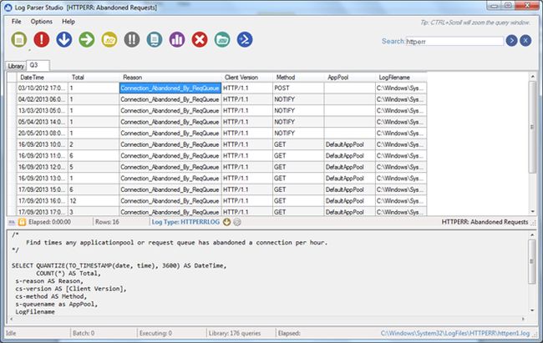The width and height of the screenshot is (543, 343).
Task: Select the row header for the 16/09/2013 12:0 row
Action: pos(12,167)
